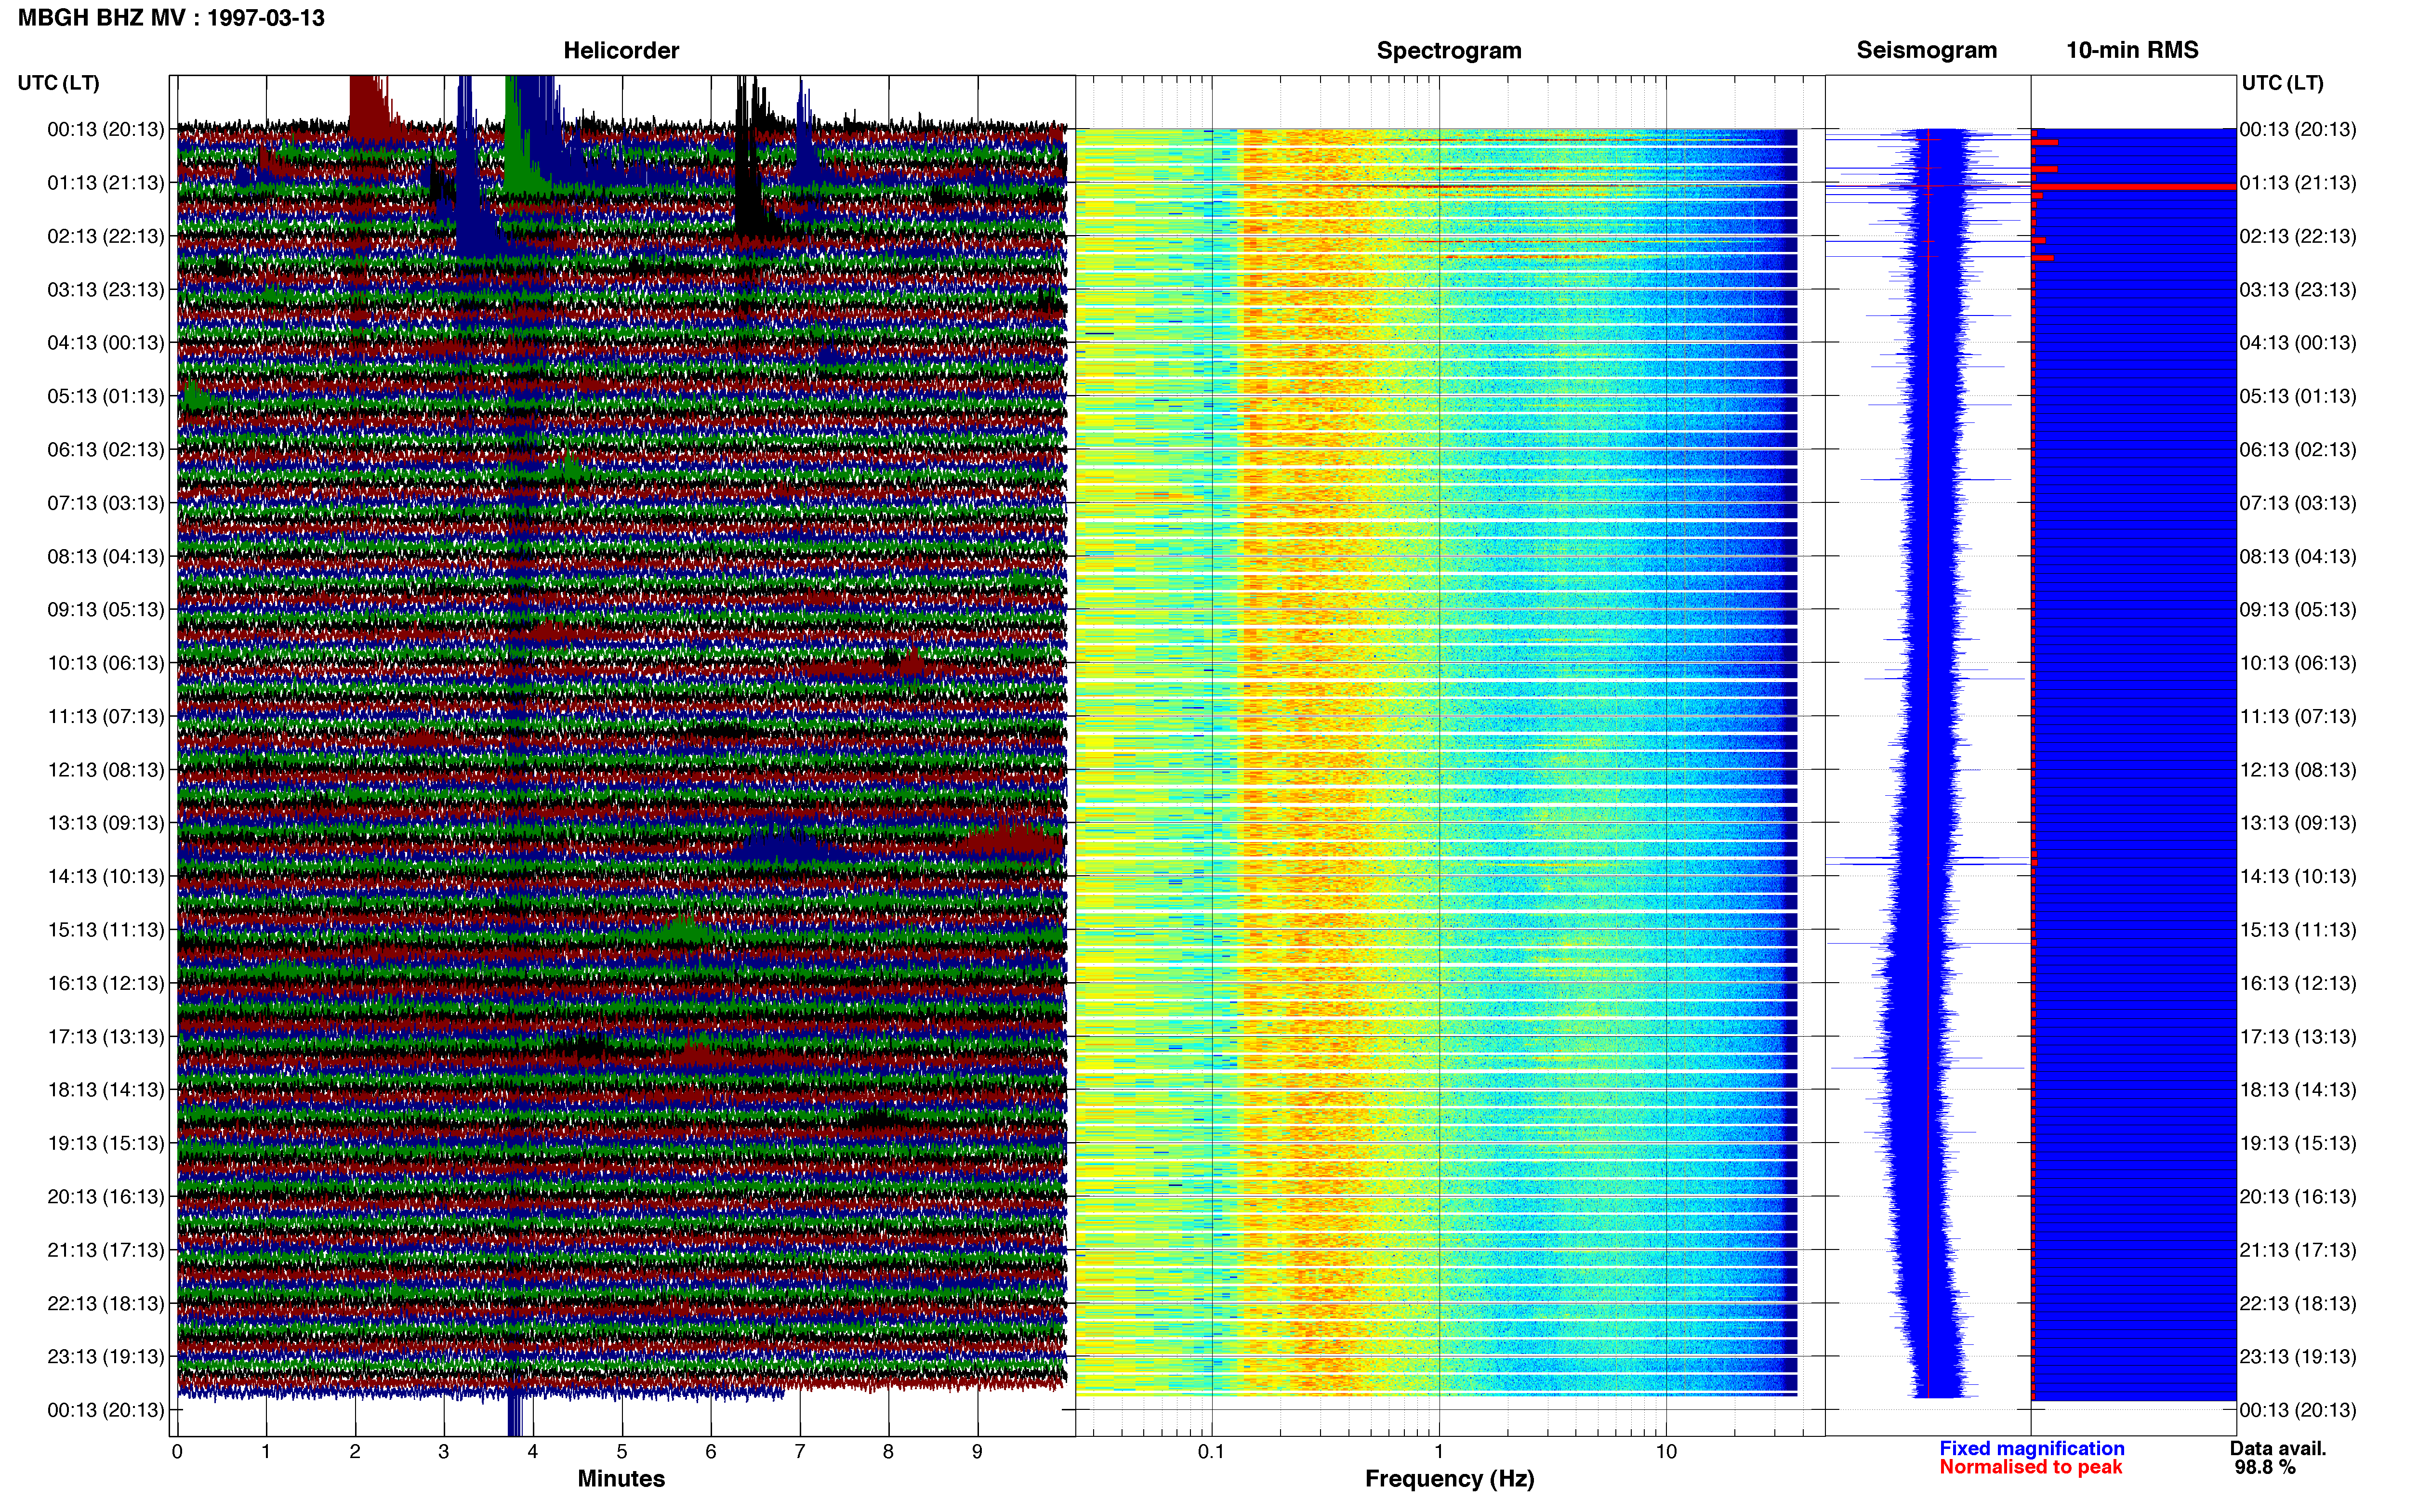Click 01:13 (21:13) on the Helicorder time axis

(x=105, y=183)
